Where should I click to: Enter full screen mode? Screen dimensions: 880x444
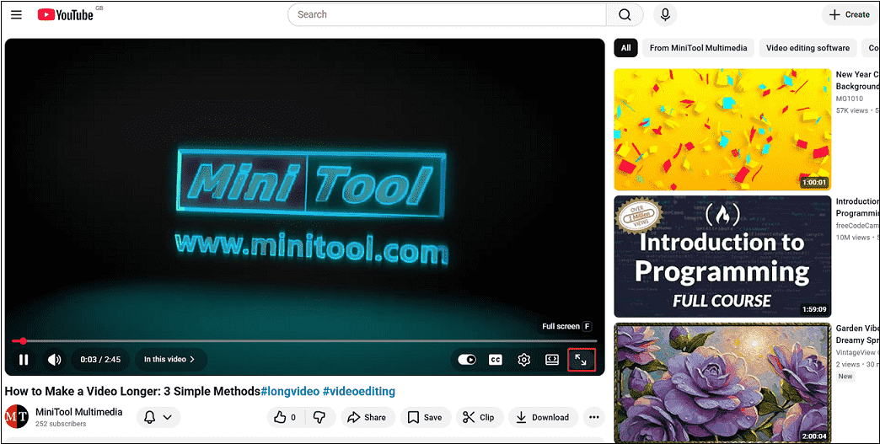tap(581, 360)
